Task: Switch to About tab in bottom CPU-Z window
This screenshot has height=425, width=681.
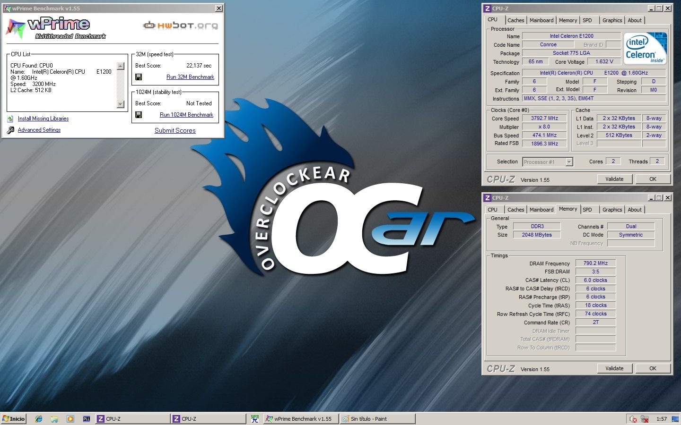Action: point(635,210)
